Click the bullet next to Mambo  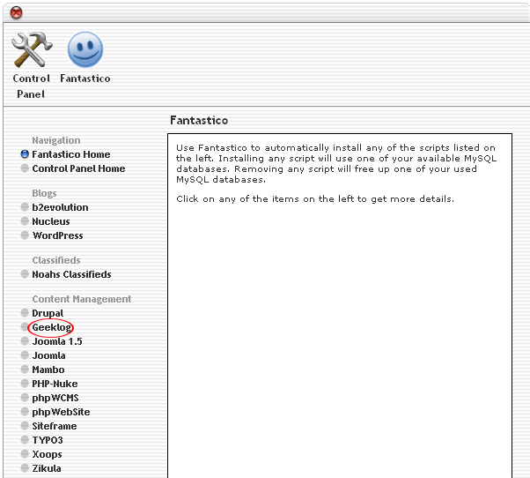click(25, 369)
